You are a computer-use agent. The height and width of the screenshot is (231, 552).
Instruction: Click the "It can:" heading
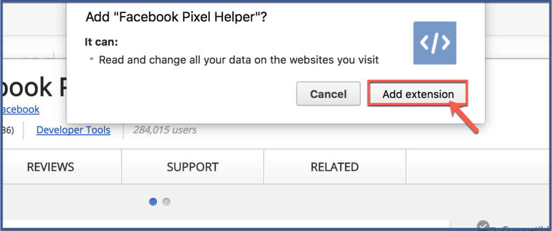[101, 42]
